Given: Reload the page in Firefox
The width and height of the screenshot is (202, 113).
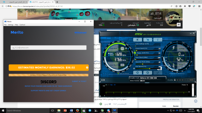Looking at the screenshot, I should [171, 6].
